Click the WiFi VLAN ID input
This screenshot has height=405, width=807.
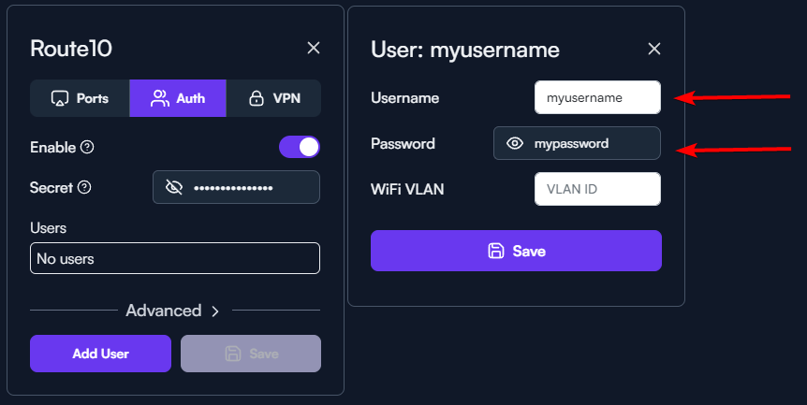click(597, 189)
